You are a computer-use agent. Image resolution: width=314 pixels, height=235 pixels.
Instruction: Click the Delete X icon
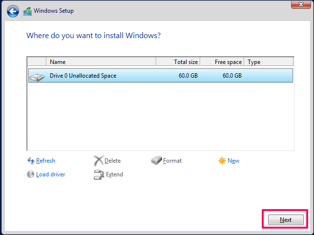point(99,161)
